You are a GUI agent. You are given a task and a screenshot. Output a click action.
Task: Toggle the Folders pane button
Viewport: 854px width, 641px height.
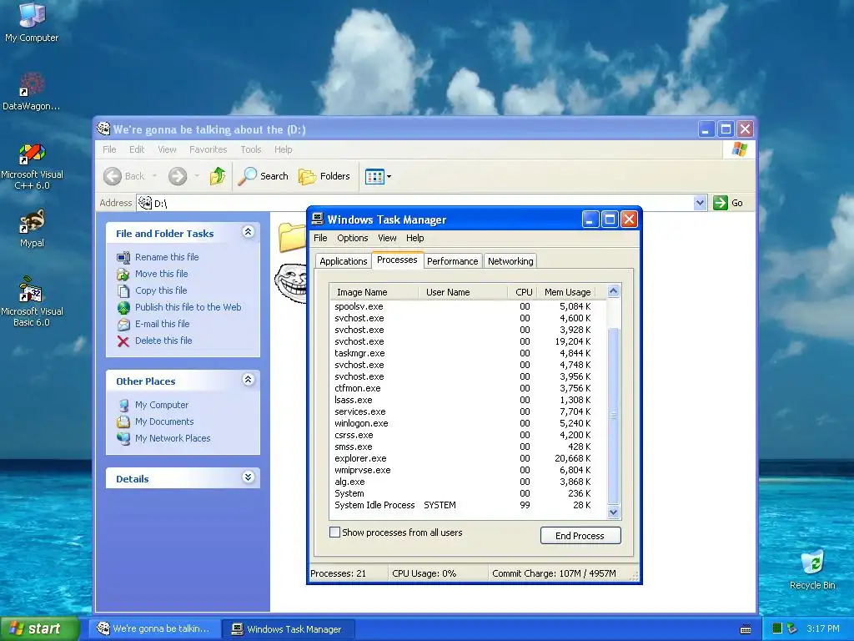[324, 176]
